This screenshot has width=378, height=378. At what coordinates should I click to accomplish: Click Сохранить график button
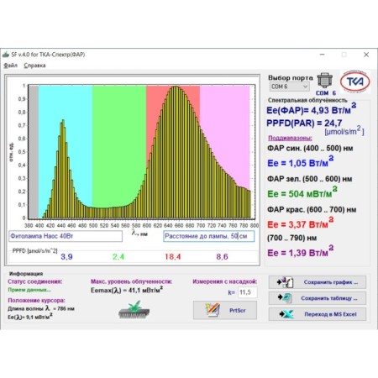[x=318, y=282]
